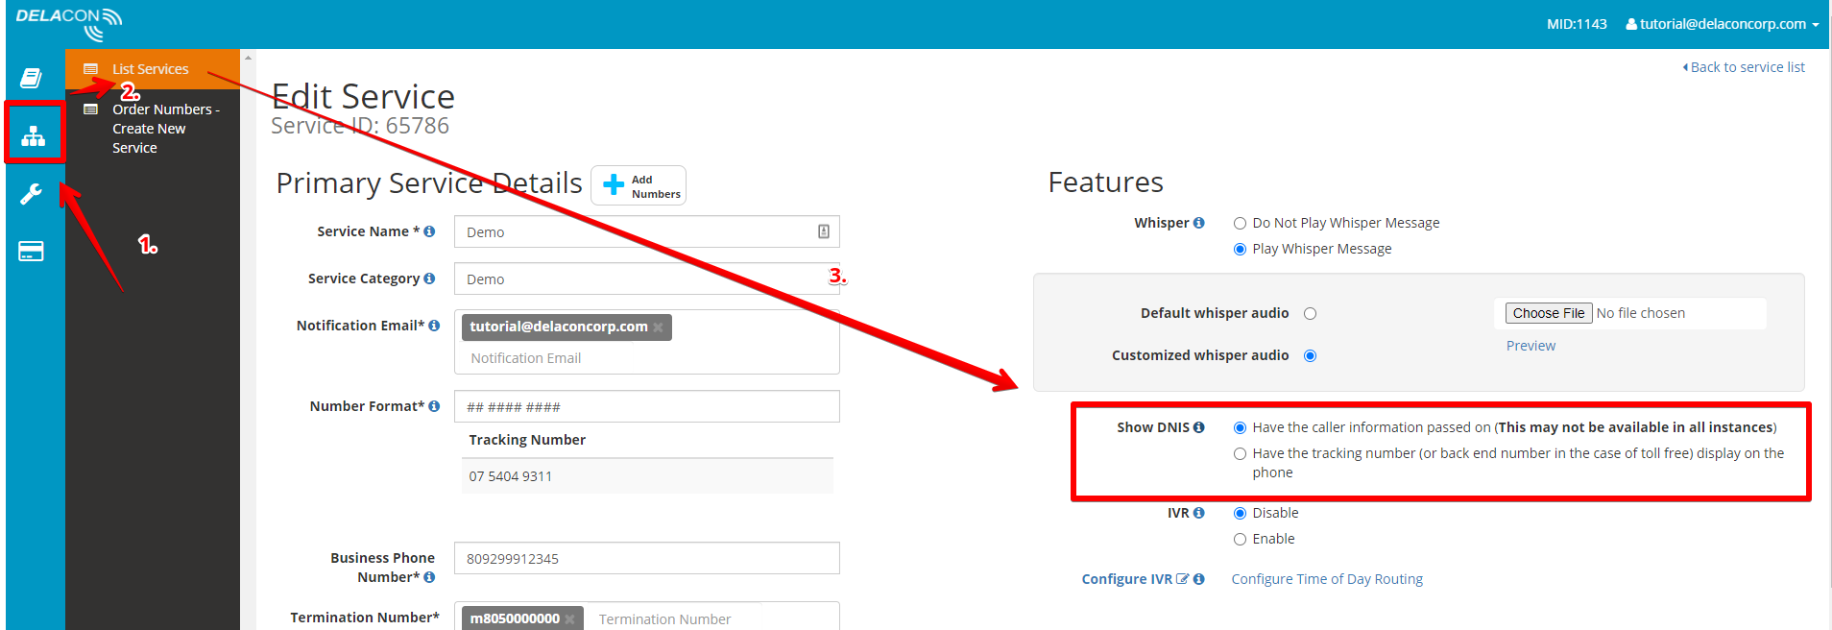1832x630 pixels.
Task: Set IVR to Disable
Action: [x=1240, y=513]
